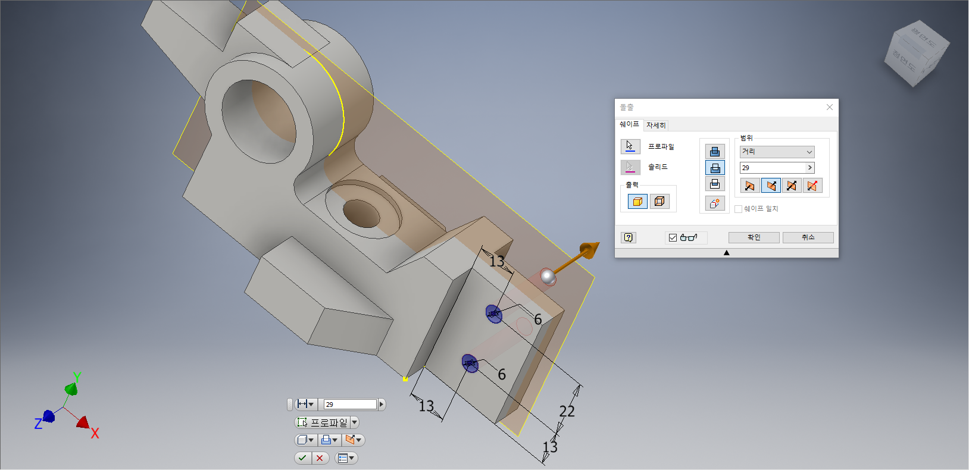This screenshot has width=969, height=470.
Task: Open flyout arrow right of mini-toolbar 29
Action: 382,405
